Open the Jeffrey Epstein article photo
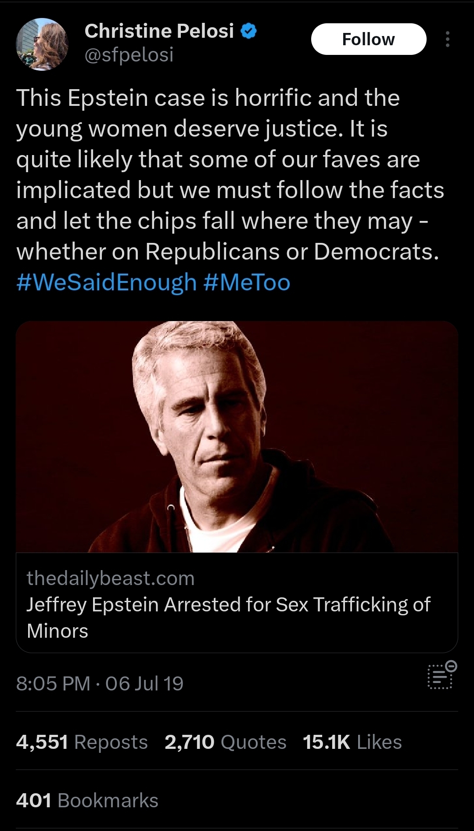 [237, 437]
